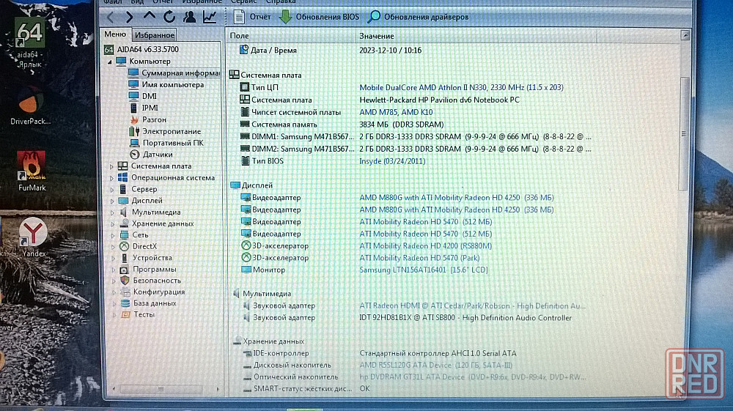This screenshot has height=411, width=733.
Task: Select the Конфигурация tree item
Action: tap(152, 292)
